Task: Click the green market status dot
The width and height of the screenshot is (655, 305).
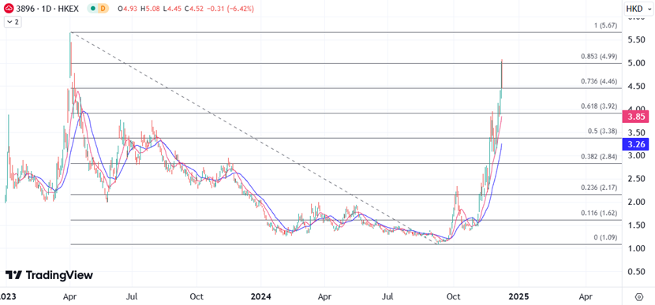Action: click(x=92, y=9)
